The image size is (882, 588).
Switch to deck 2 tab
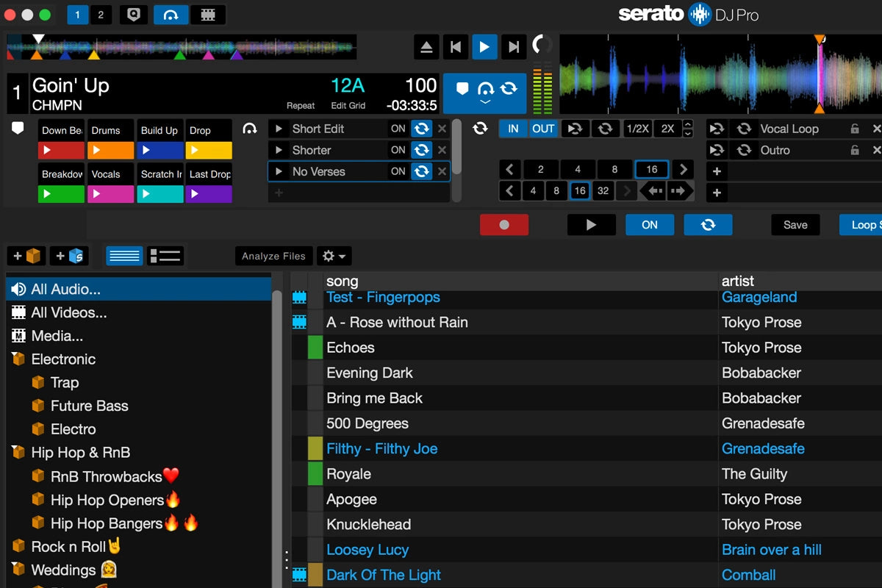pyautogui.click(x=100, y=14)
